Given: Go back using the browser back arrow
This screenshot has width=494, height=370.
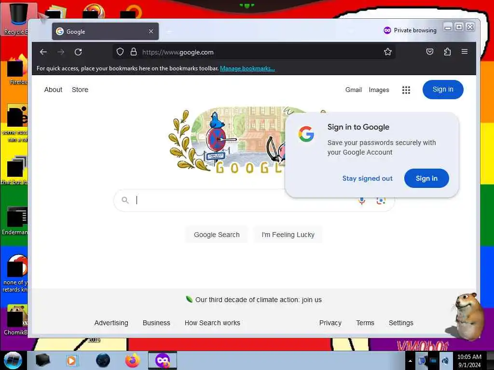Looking at the screenshot, I should 43,52.
